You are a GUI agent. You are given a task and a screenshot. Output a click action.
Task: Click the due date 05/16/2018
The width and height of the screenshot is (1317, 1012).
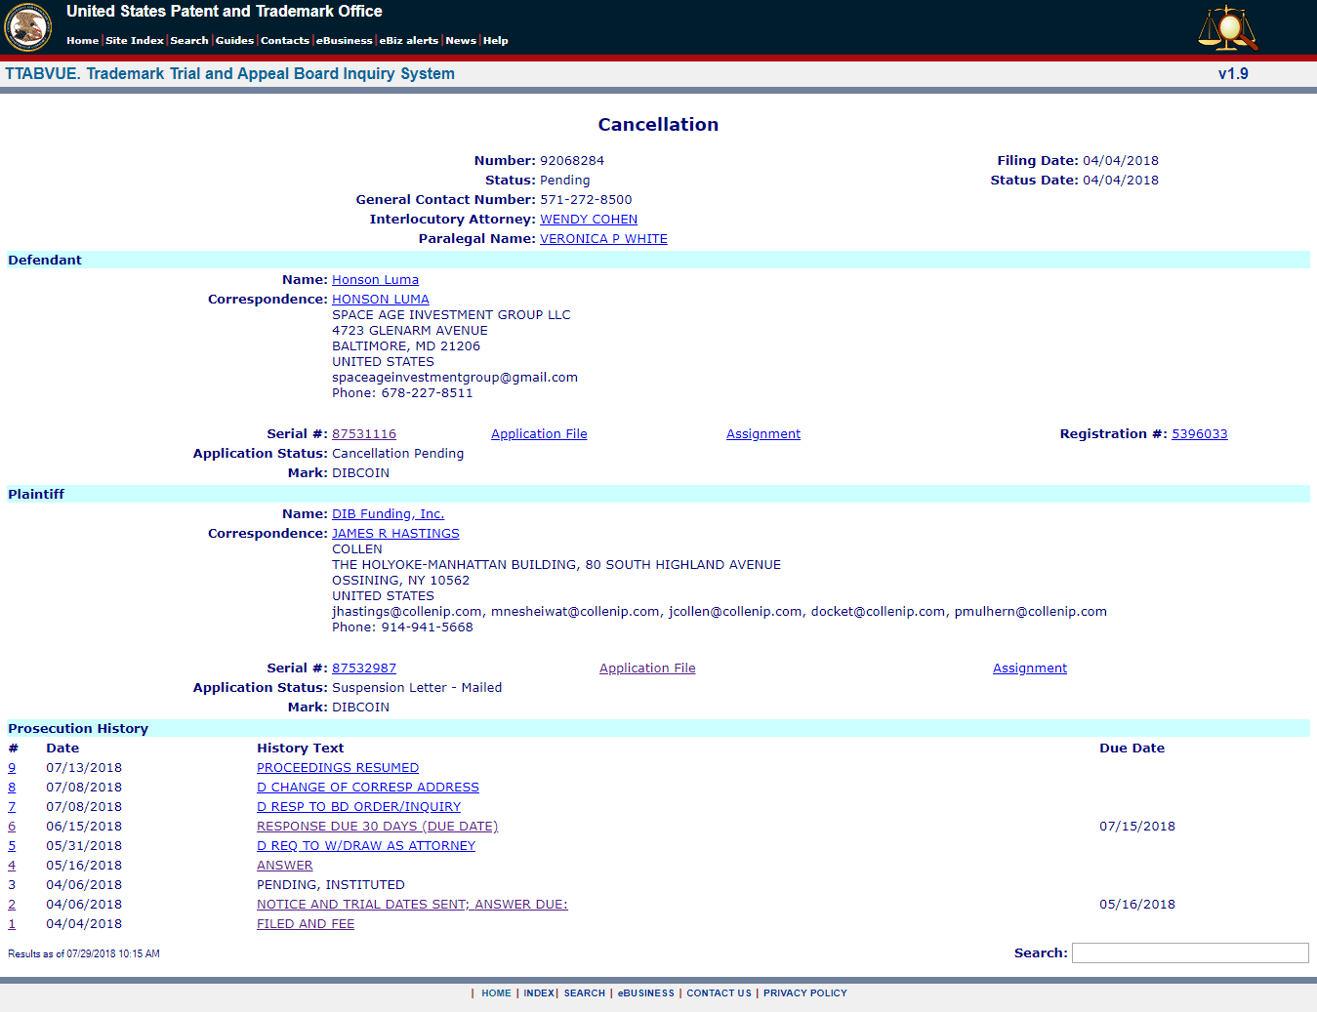click(x=1137, y=905)
